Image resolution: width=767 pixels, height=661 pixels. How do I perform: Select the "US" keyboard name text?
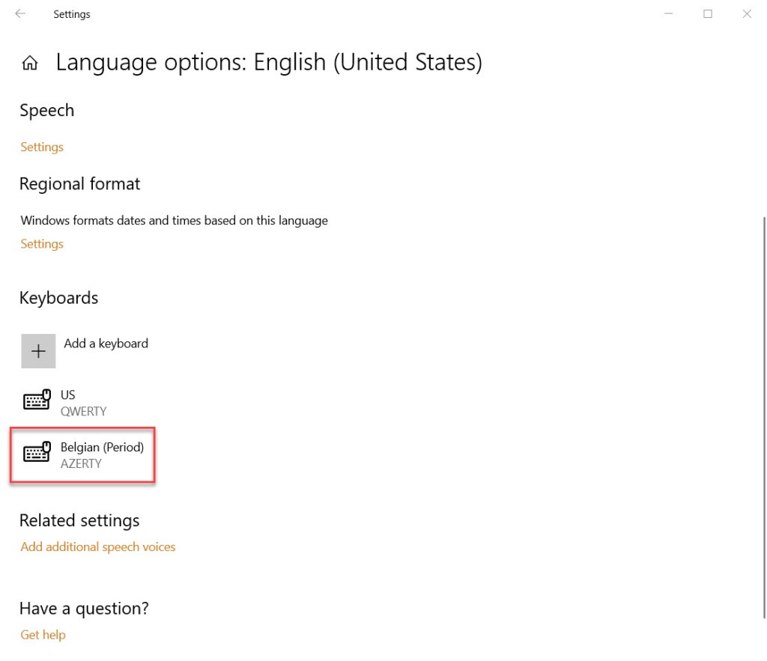point(68,395)
